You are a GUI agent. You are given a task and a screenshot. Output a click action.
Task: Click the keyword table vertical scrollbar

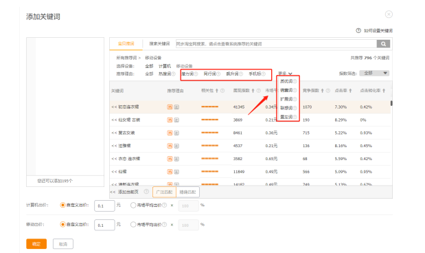(x=391, y=103)
